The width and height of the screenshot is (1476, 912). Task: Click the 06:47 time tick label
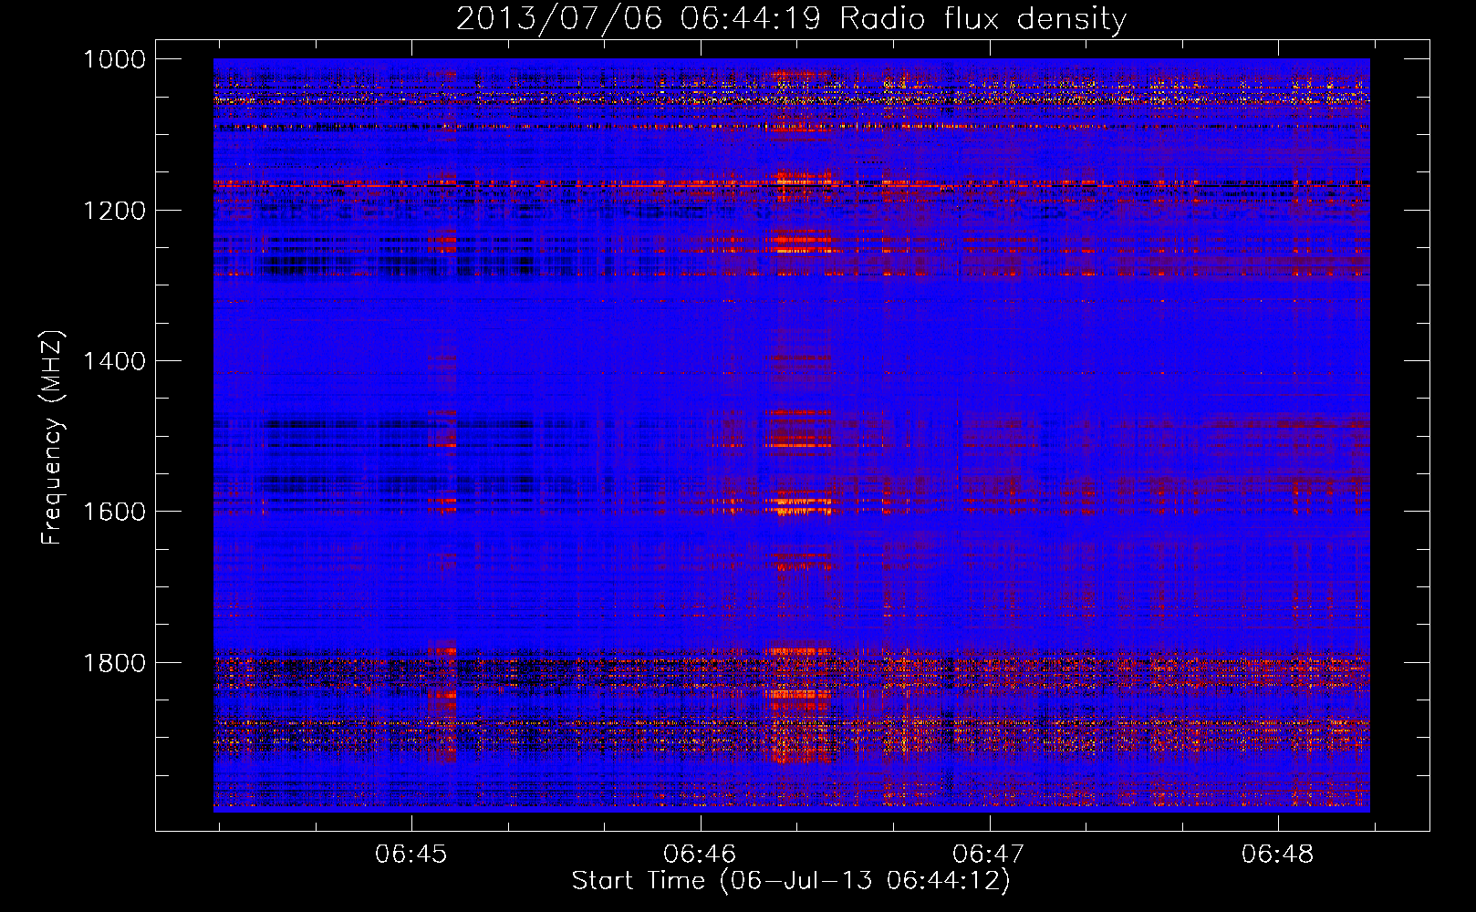click(989, 854)
